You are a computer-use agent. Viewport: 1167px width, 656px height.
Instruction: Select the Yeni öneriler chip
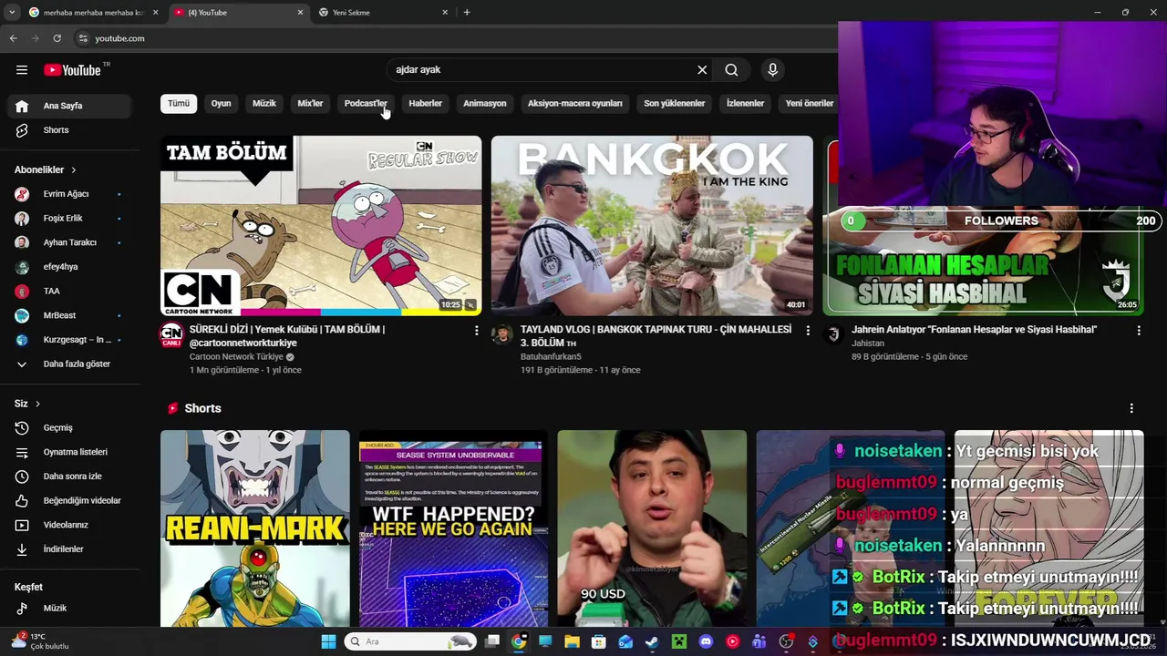810,103
